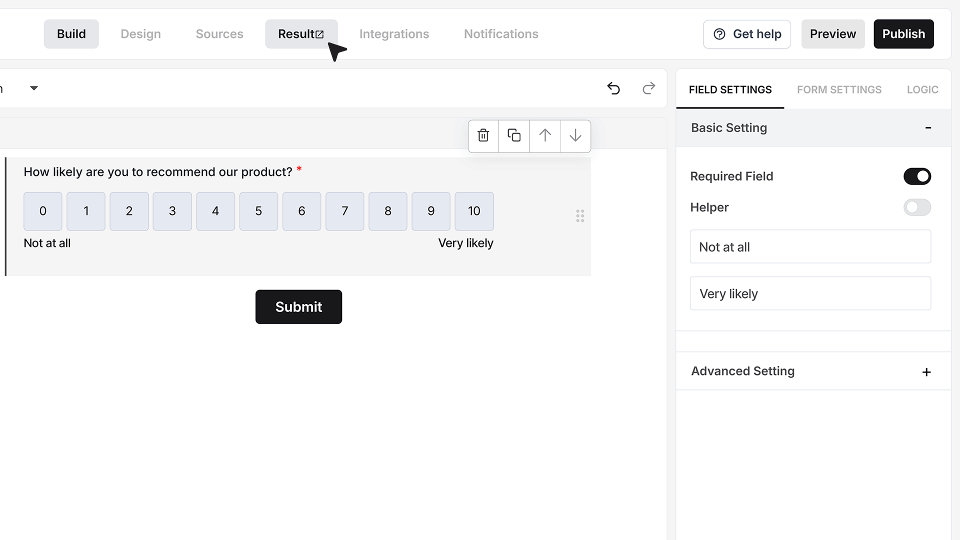Delete the field with the trash icon

pyautogui.click(x=483, y=135)
